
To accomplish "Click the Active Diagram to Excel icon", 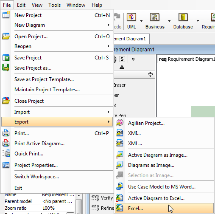I will click(x=120, y=198).
